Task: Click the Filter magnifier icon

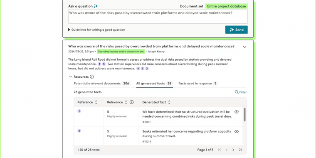Action: [x=237, y=92]
